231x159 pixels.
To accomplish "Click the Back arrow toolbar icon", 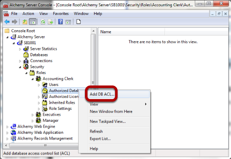I will tap(7, 22).
